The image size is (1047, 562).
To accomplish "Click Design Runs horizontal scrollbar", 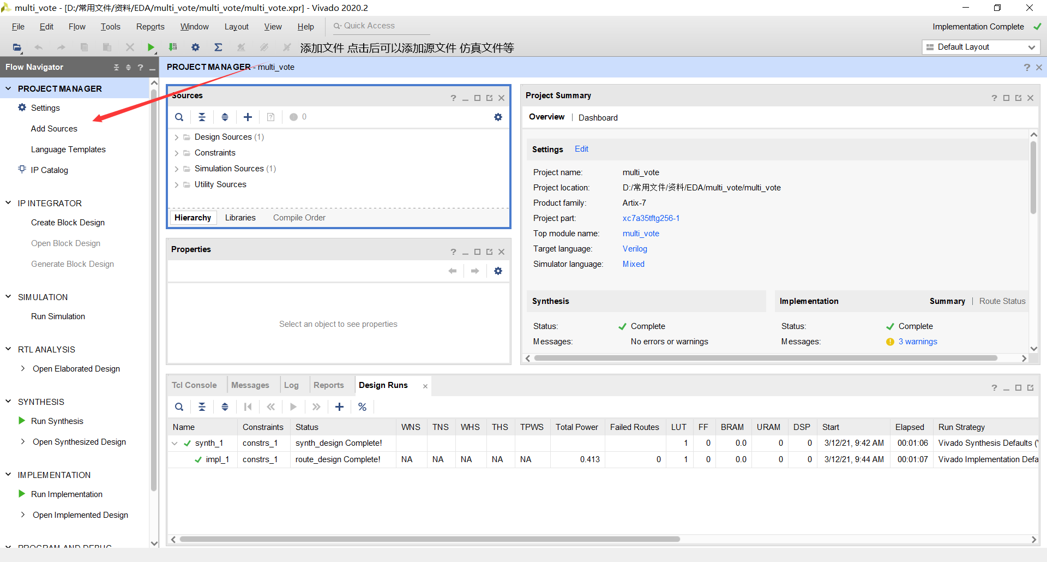I will pos(430,539).
